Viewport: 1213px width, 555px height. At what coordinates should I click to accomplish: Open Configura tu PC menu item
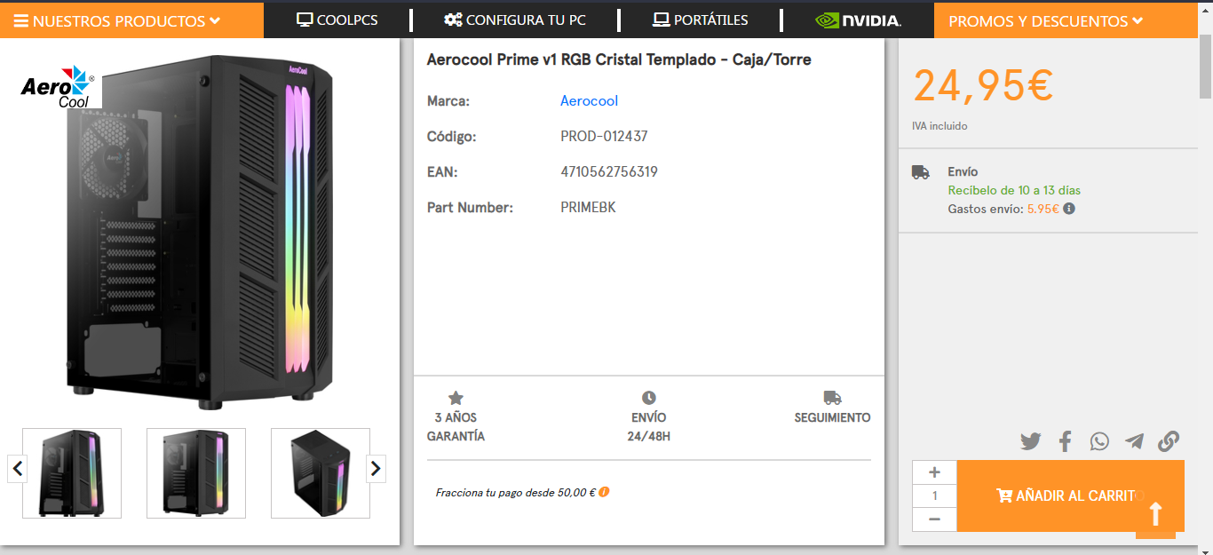point(515,20)
